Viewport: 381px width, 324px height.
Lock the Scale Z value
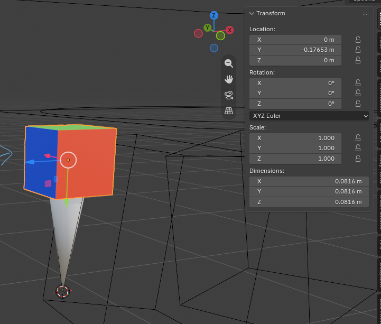point(358,159)
